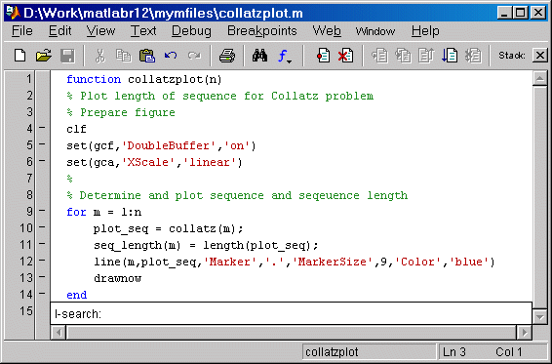Toggle a breakpoint dash on line 5
The width and height of the screenshot is (552, 364).
(x=42, y=144)
